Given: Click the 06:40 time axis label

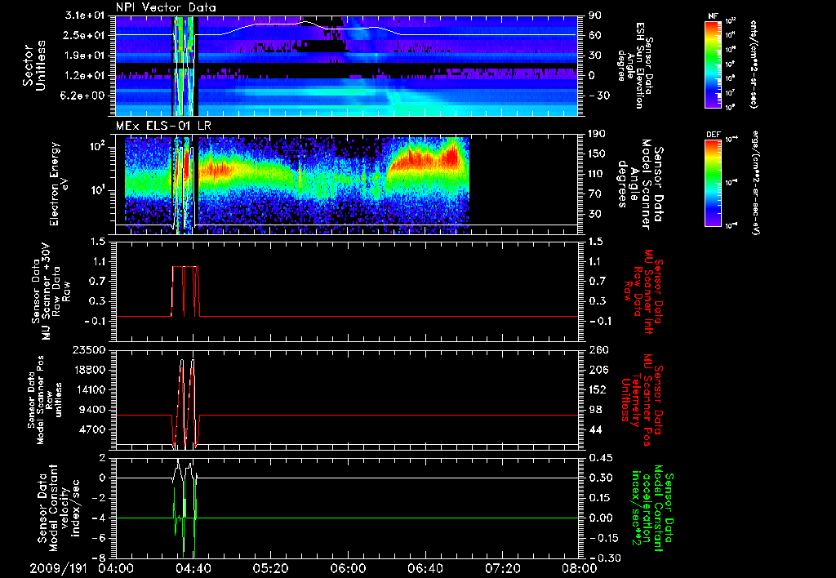Looking at the screenshot, I should point(425,568).
